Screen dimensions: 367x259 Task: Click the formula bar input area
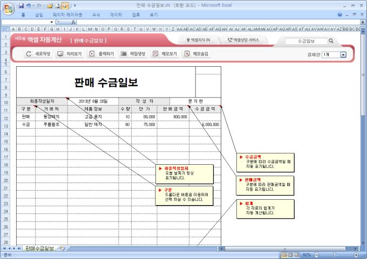(219, 22)
